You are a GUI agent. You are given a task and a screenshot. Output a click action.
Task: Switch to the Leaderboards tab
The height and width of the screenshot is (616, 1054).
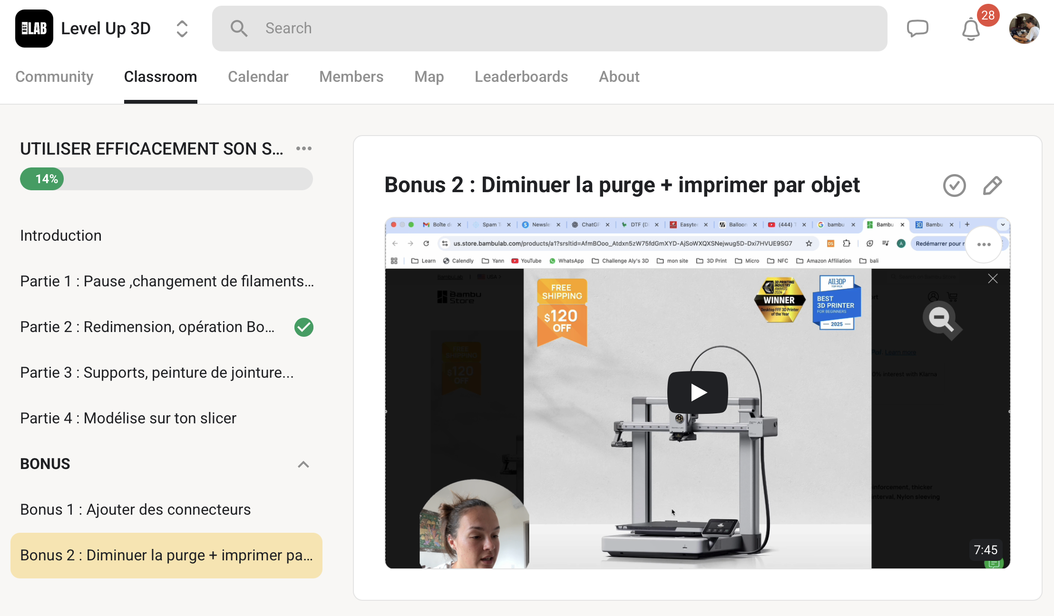click(521, 77)
